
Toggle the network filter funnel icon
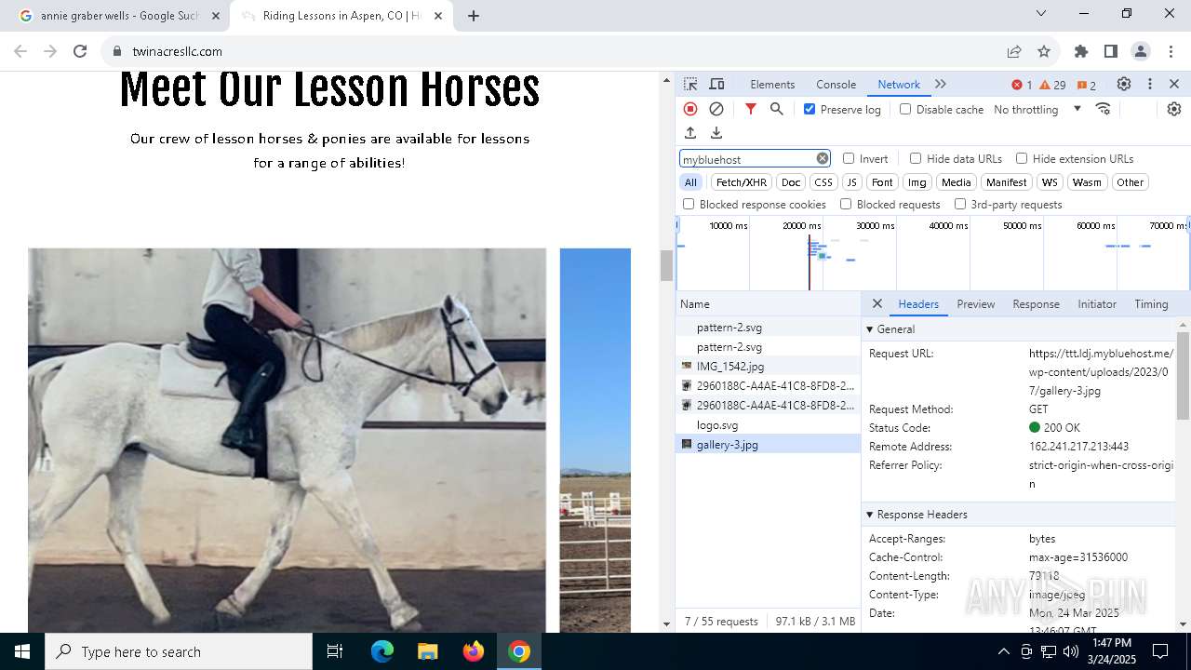[x=751, y=109]
